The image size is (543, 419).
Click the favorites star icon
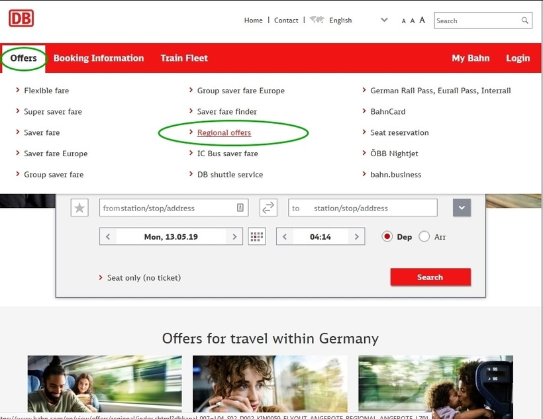(x=79, y=208)
